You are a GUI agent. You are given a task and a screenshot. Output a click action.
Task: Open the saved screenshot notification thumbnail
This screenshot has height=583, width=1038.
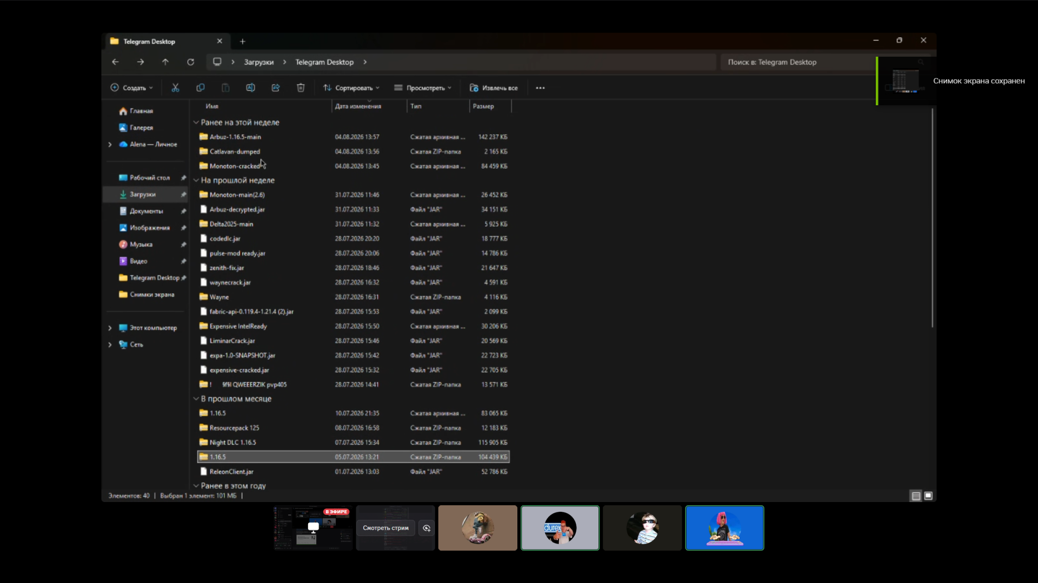pos(905,81)
